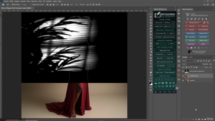This screenshot has height=121, width=215.
Task: Select the Eraser tool
Action: pyautogui.click(x=151, y=49)
